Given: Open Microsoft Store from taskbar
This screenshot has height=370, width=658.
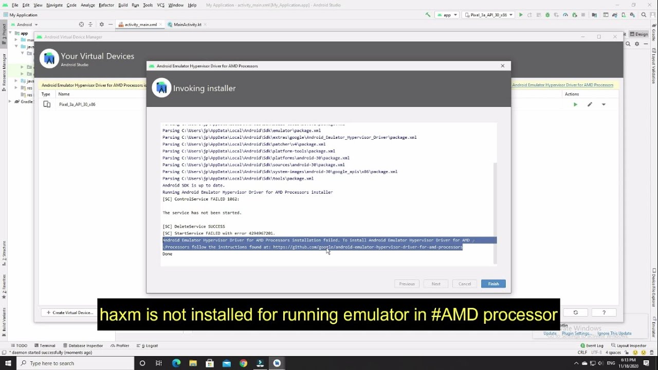Looking at the screenshot, I should tap(210, 363).
